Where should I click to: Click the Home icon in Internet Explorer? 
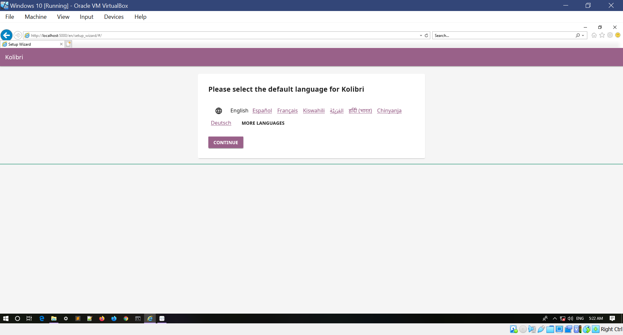[594, 35]
